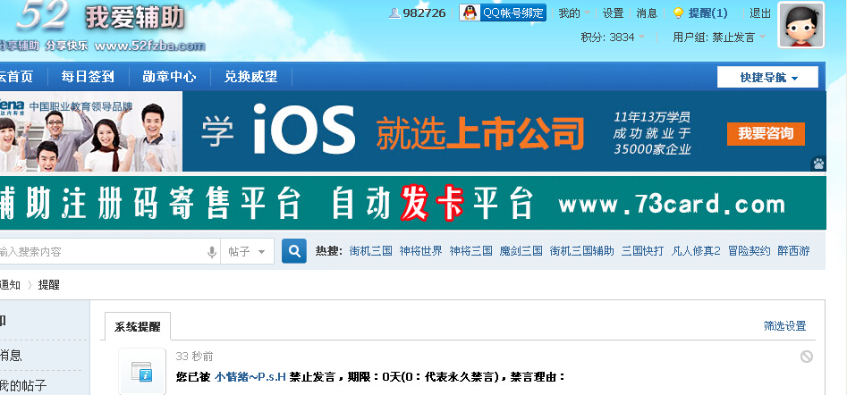Open the 帖子 search type dropdown
Image resolution: width=847 pixels, height=395 pixels.
pos(247,252)
